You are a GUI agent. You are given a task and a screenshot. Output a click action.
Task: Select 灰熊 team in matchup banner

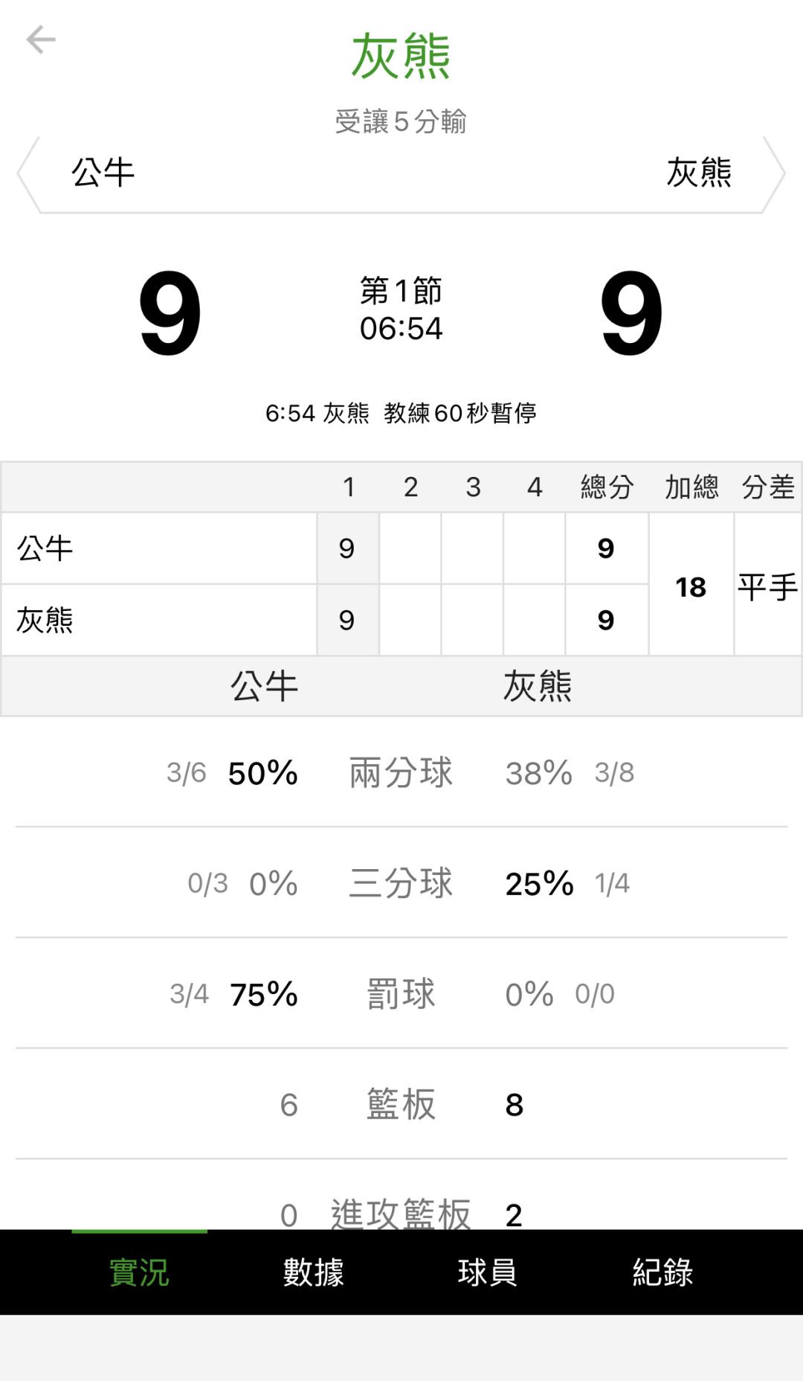[x=698, y=173]
